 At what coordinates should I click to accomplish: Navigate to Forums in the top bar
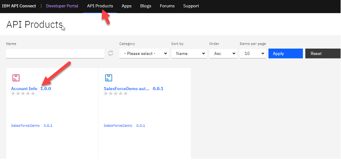(x=167, y=6)
